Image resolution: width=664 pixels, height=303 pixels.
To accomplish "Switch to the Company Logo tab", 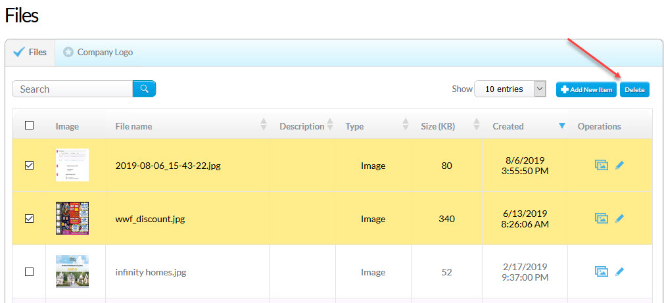I will click(x=98, y=53).
